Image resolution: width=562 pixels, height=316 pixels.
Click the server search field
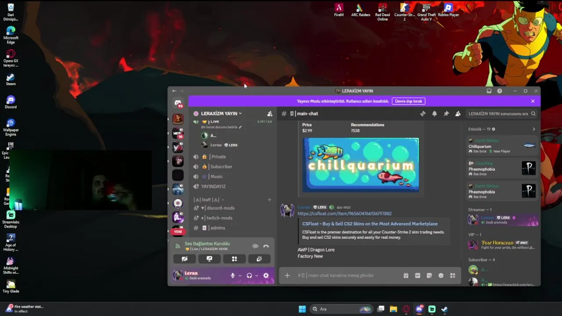tap(502, 114)
